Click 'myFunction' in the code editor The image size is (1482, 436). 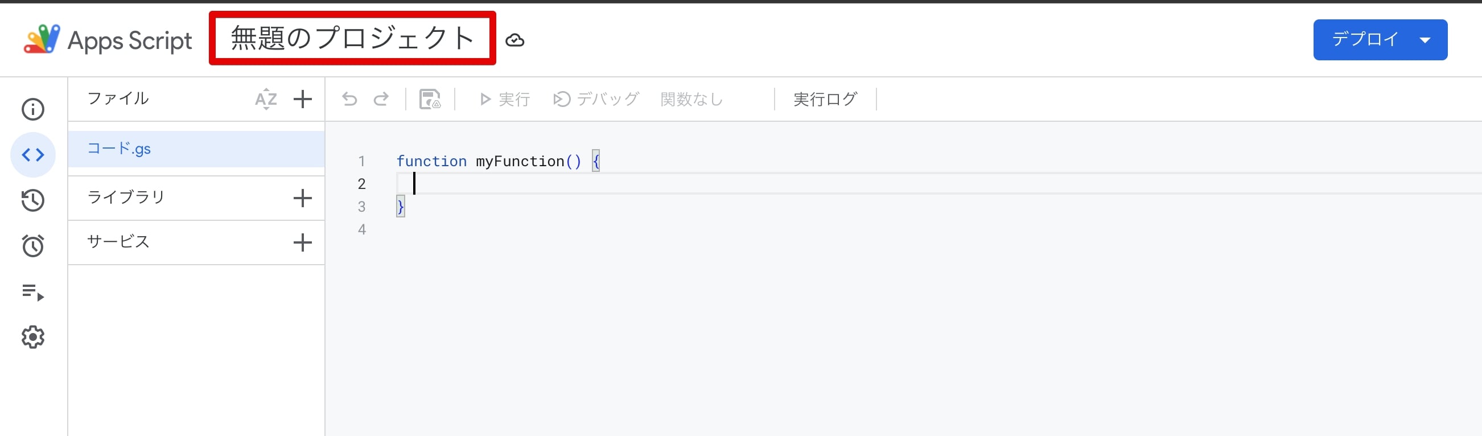520,161
